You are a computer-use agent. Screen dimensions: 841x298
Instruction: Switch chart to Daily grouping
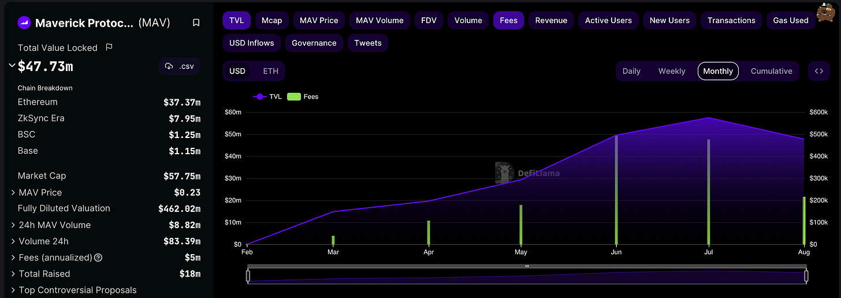631,71
